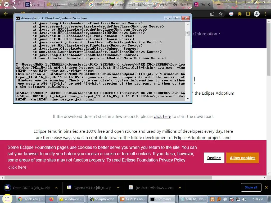Viewport: 271px width, 203px height.
Task: Open the volume speaker tray icon
Action: pos(244,199)
